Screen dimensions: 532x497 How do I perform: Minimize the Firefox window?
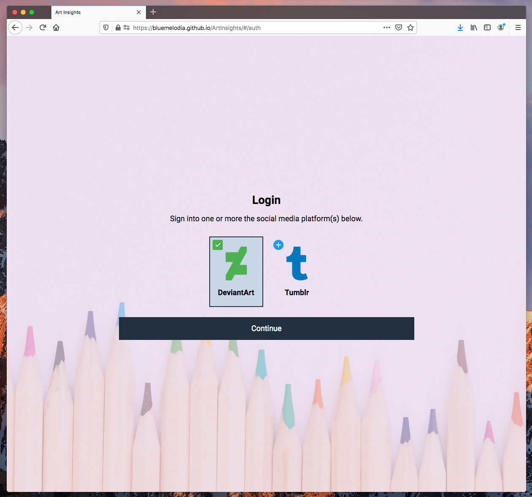click(23, 12)
